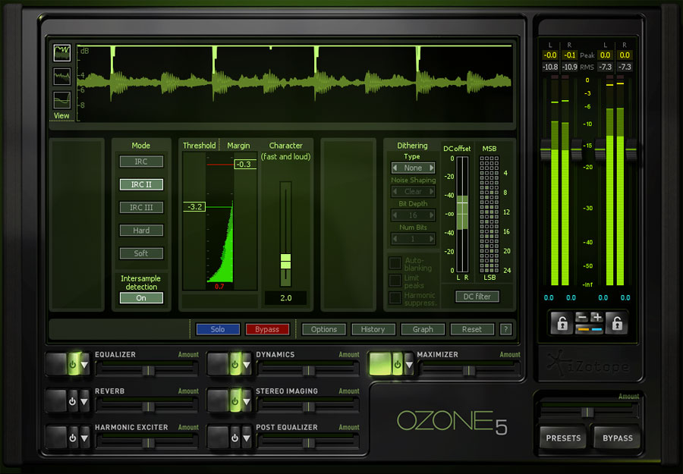
Task: Click the Maximizer Amount slider
Action: (x=469, y=370)
